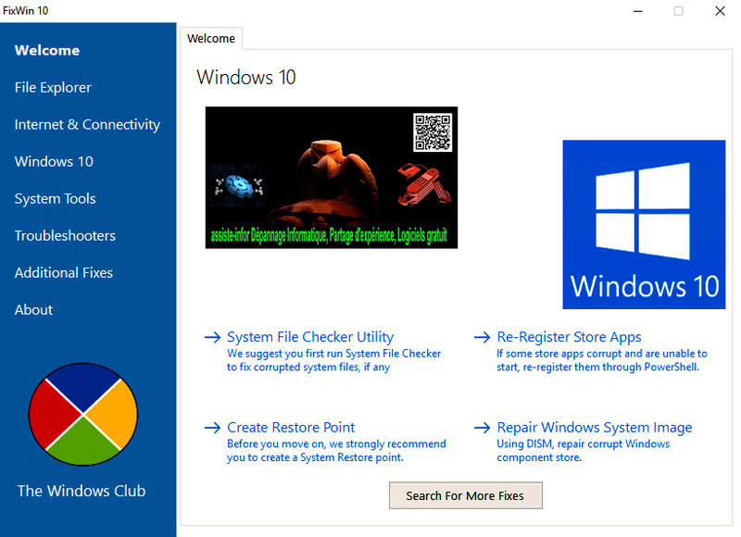
Task: Click arrow icon beside Re-Register Store Apps
Action: pyautogui.click(x=482, y=337)
